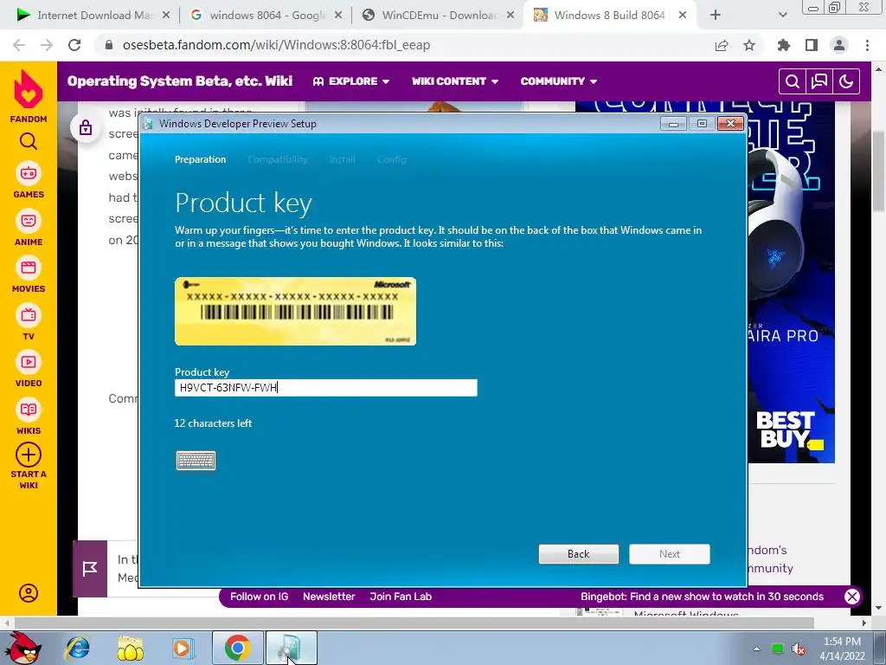Click the Next button in setup

click(x=670, y=554)
